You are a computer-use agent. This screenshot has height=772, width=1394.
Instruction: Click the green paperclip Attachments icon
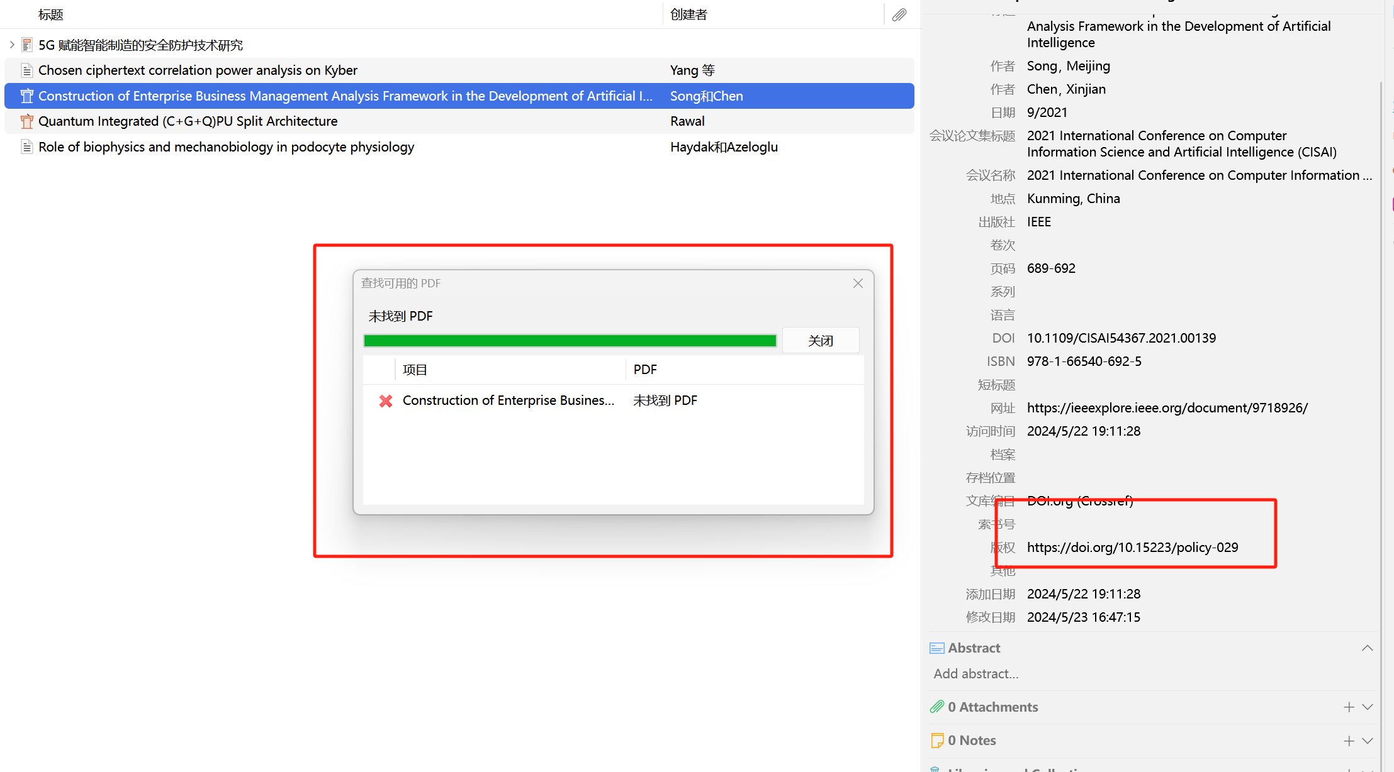point(936,707)
